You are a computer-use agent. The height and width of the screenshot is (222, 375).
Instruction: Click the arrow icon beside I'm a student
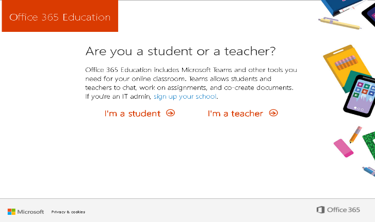pyautogui.click(x=171, y=113)
